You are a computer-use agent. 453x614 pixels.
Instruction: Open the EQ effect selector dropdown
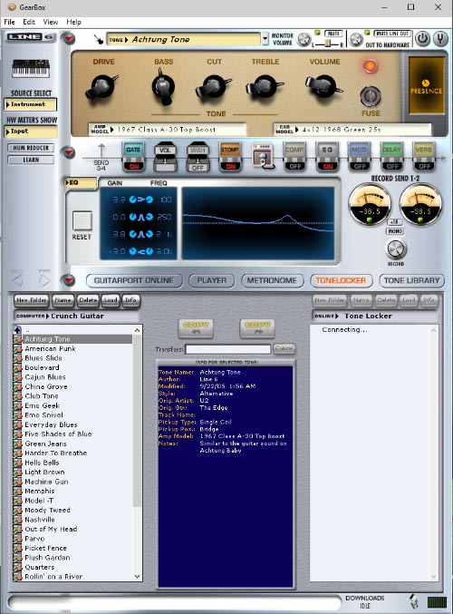81,182
